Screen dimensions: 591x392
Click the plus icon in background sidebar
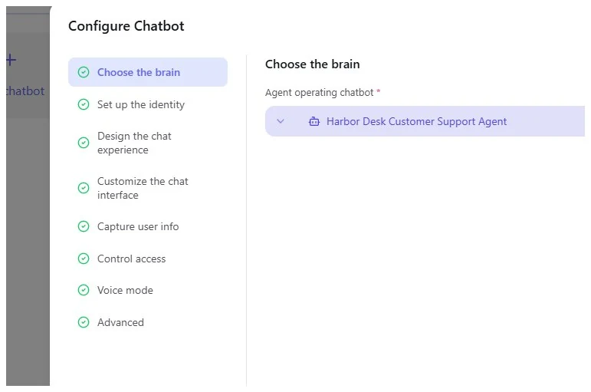tap(11, 60)
